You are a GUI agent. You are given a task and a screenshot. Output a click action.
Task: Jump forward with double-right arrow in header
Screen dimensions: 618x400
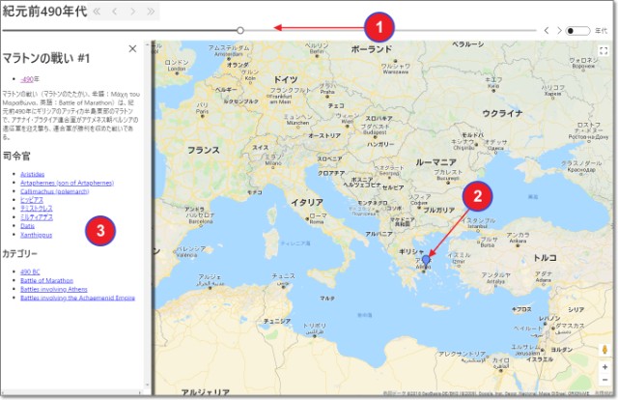point(152,11)
